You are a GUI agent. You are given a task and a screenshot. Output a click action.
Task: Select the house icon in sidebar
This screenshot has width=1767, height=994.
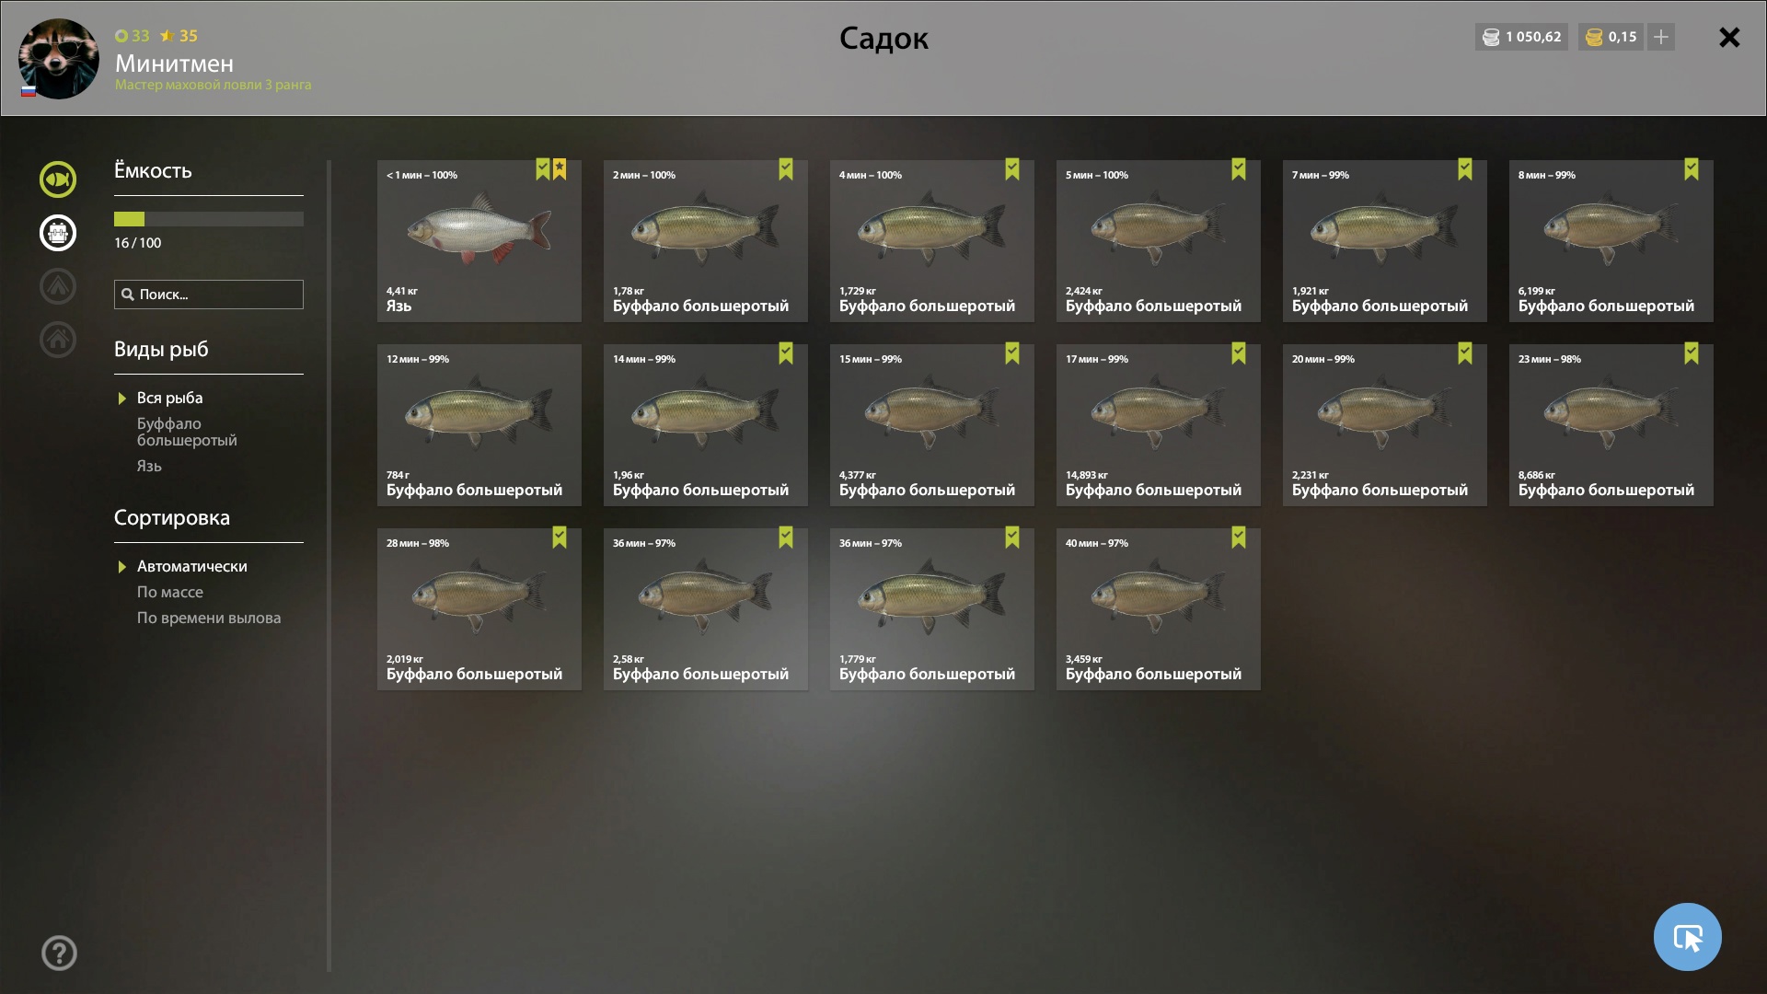click(x=57, y=340)
